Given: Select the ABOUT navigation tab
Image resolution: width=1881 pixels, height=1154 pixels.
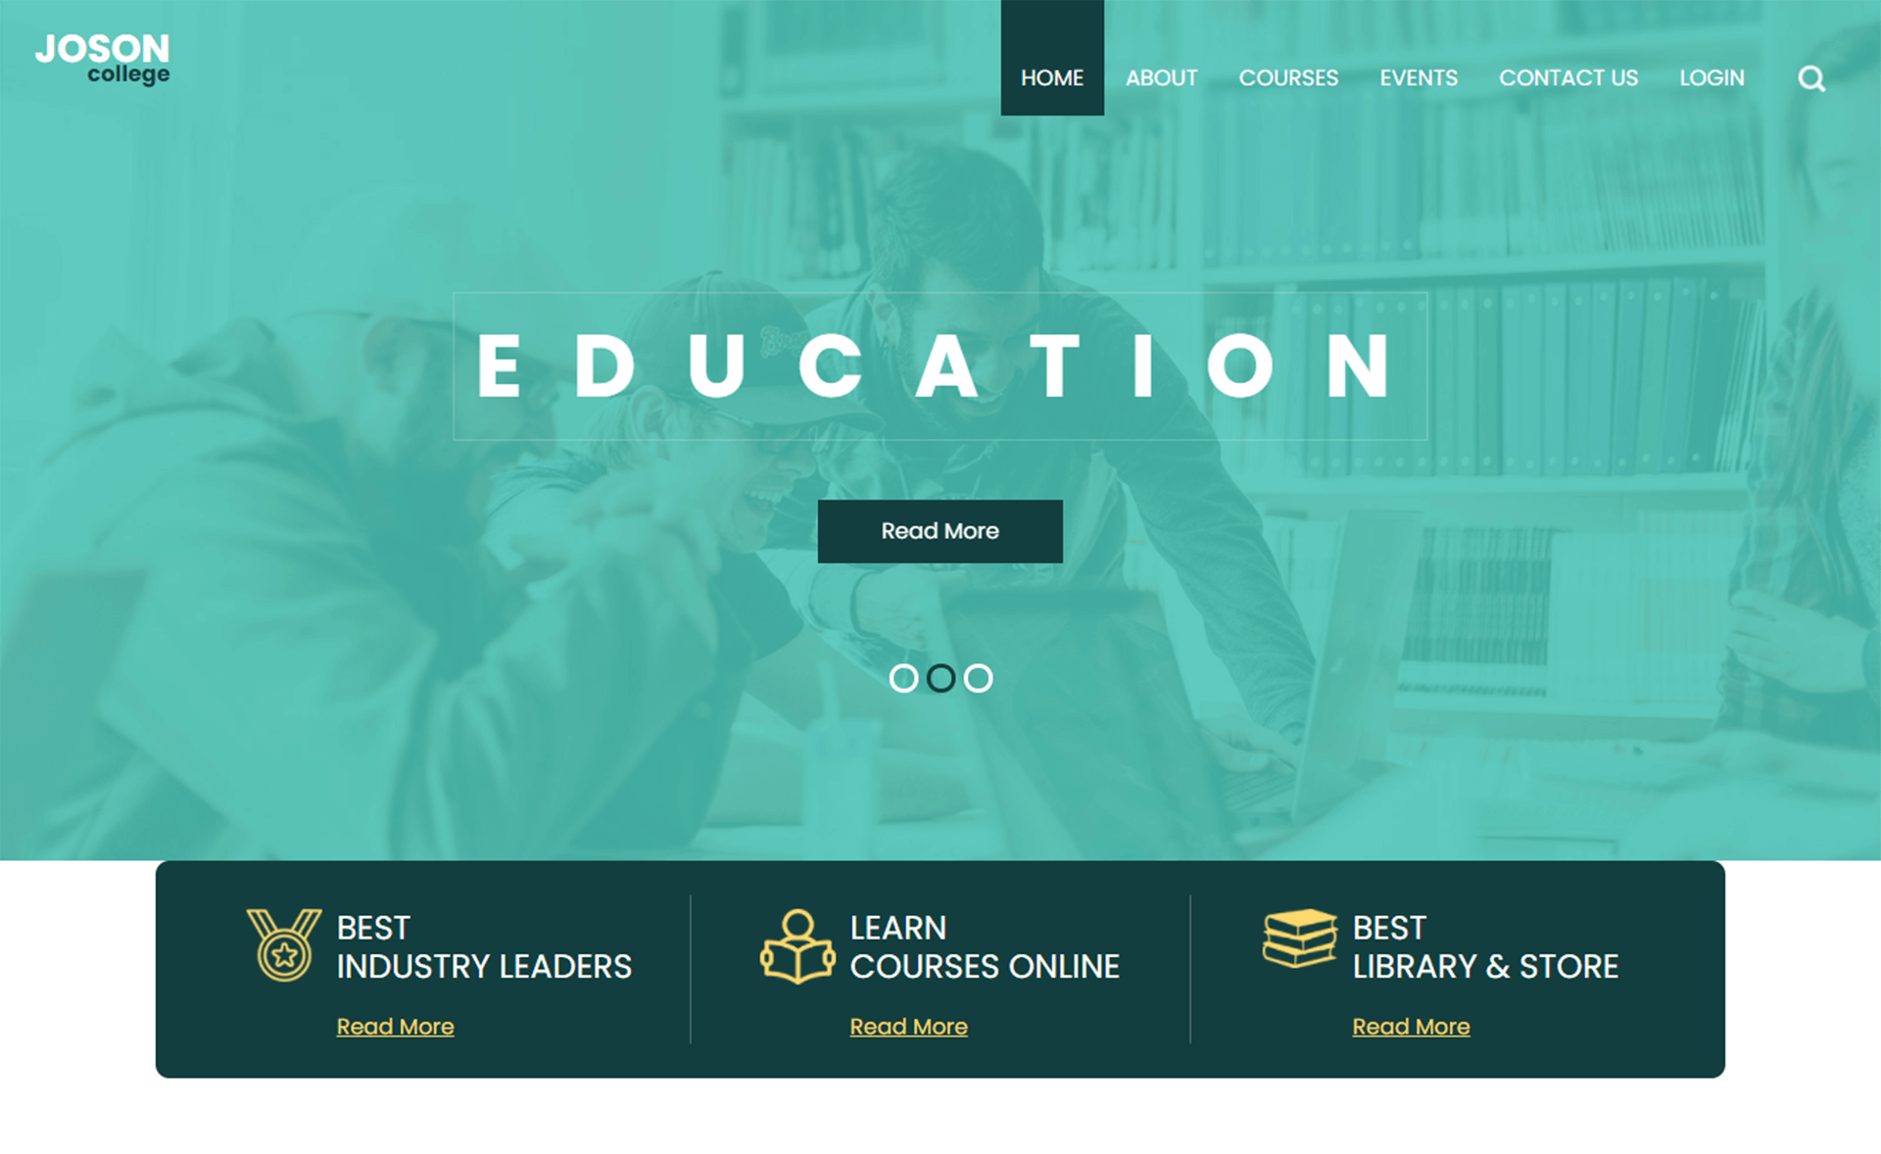Looking at the screenshot, I should click(1160, 76).
